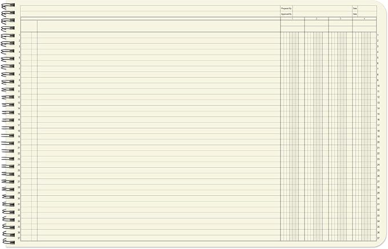The image size is (388, 249).
Task: Select row number 37 on left margin
Action: pos(19,238)
